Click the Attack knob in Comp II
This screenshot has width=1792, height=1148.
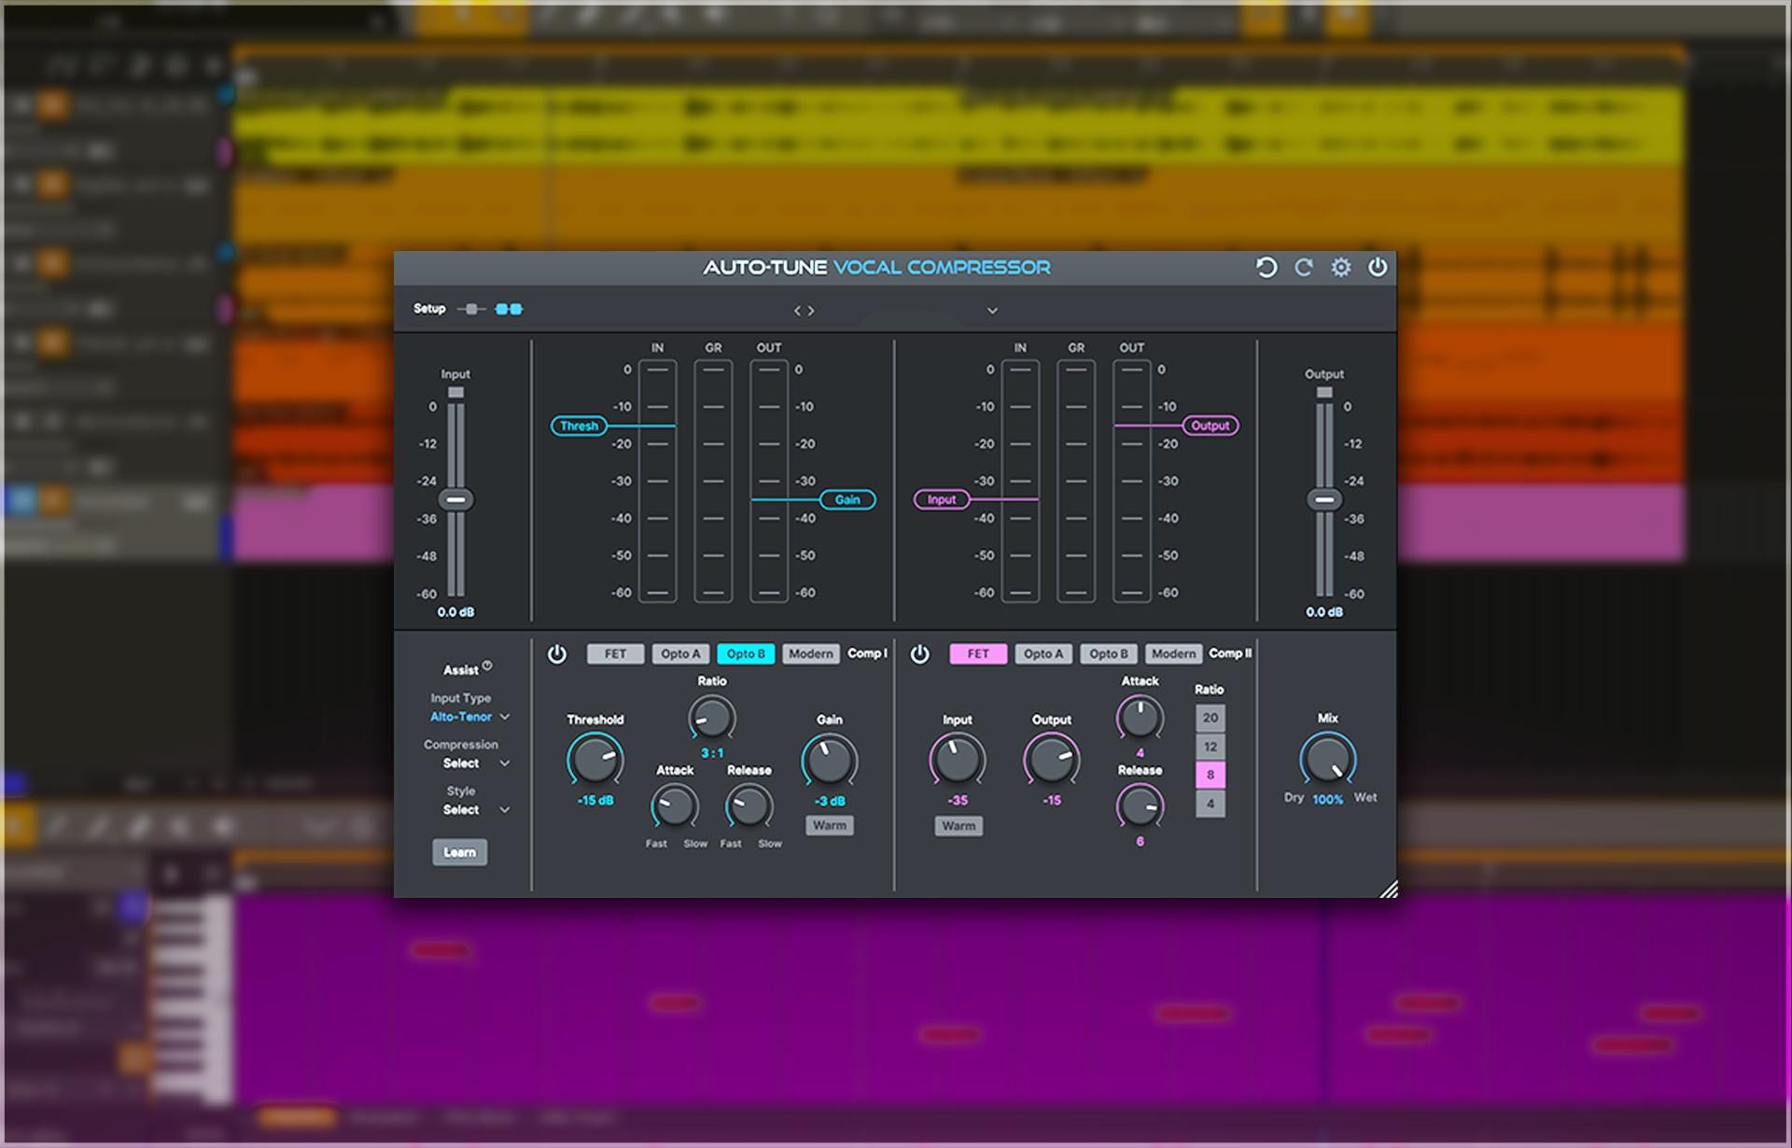1140,719
